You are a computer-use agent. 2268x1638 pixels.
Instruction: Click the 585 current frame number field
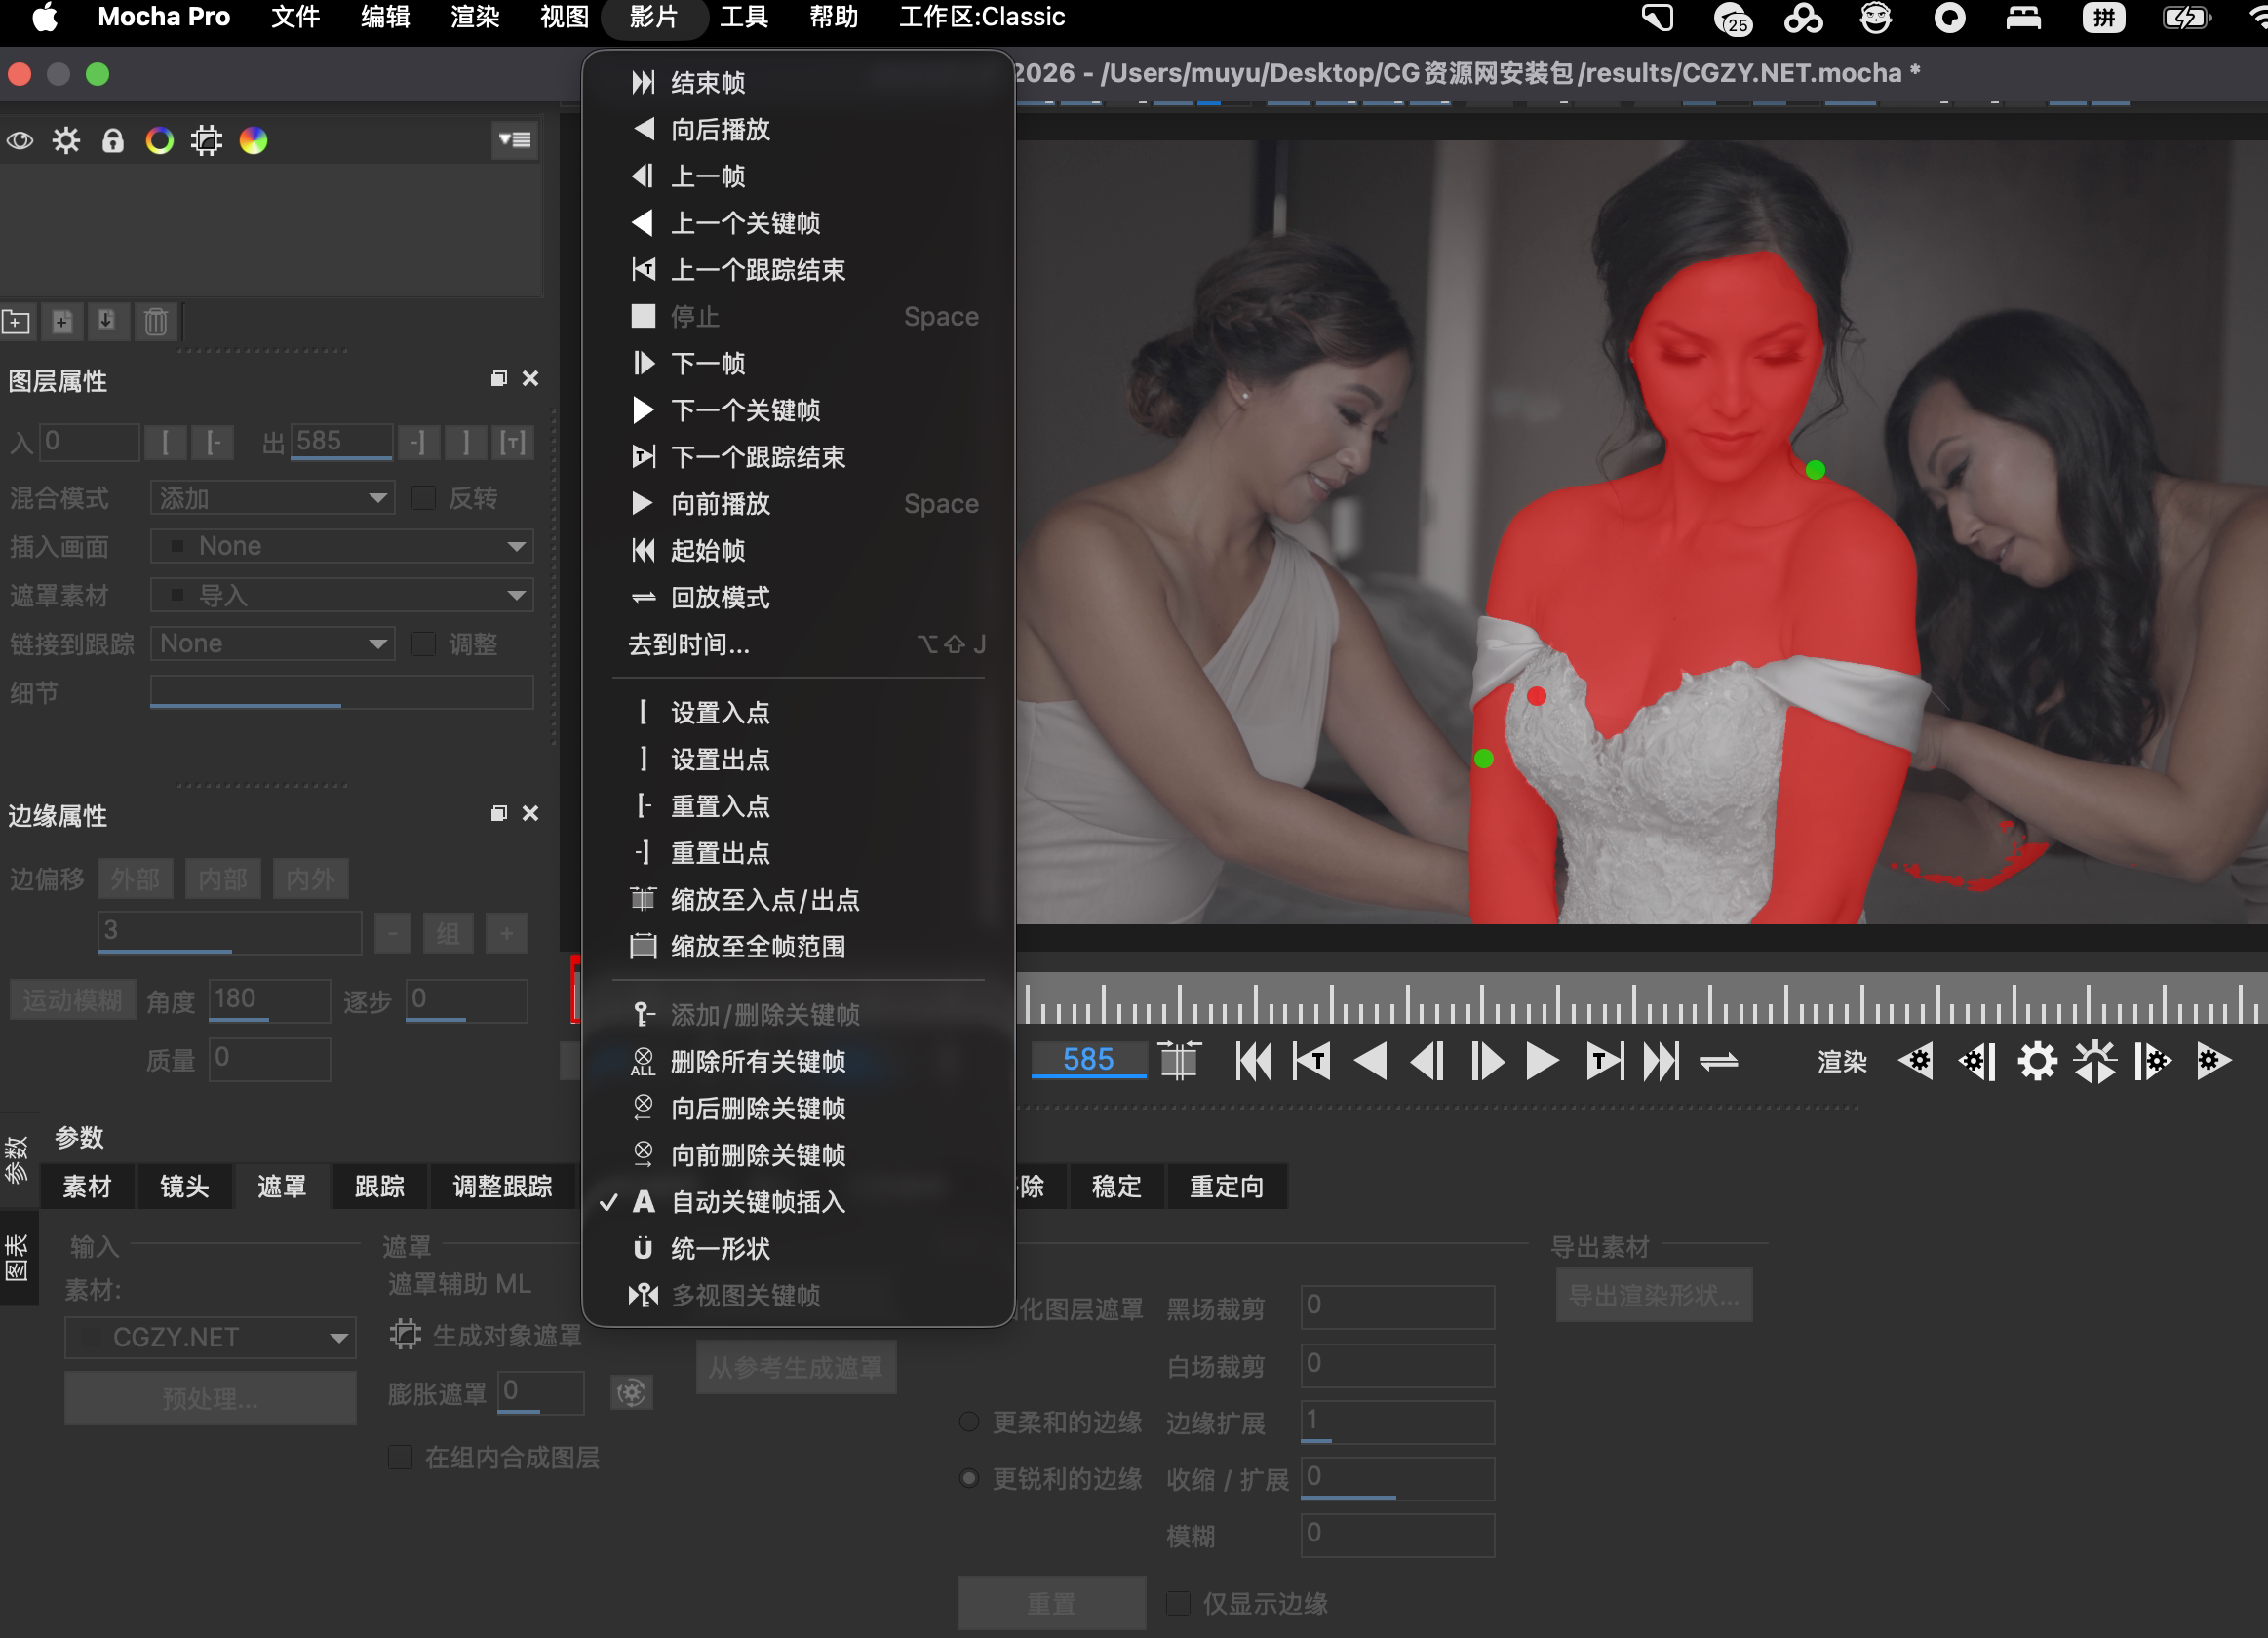coord(1087,1058)
